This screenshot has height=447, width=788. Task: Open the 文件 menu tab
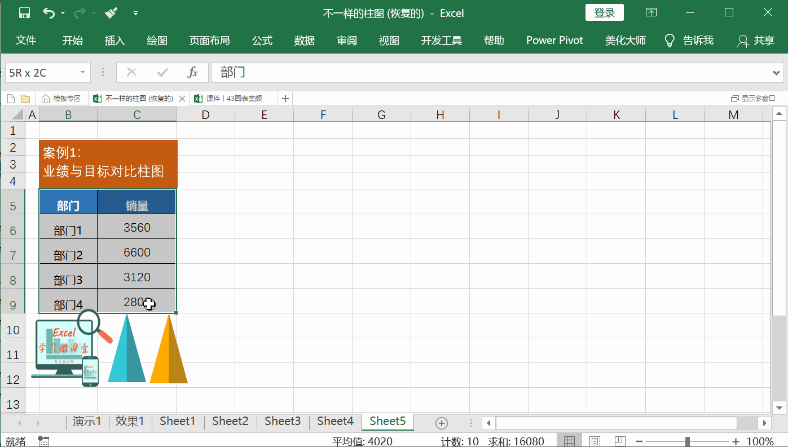click(26, 41)
